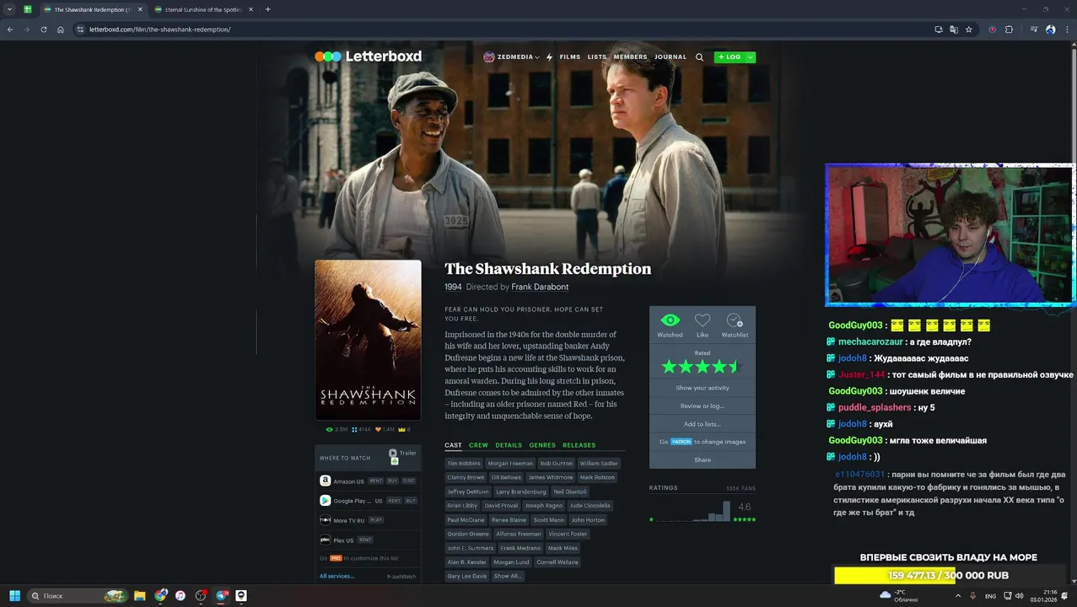This screenshot has width=1077, height=607.
Task: Open File Explorer from the taskbar
Action: click(140, 595)
